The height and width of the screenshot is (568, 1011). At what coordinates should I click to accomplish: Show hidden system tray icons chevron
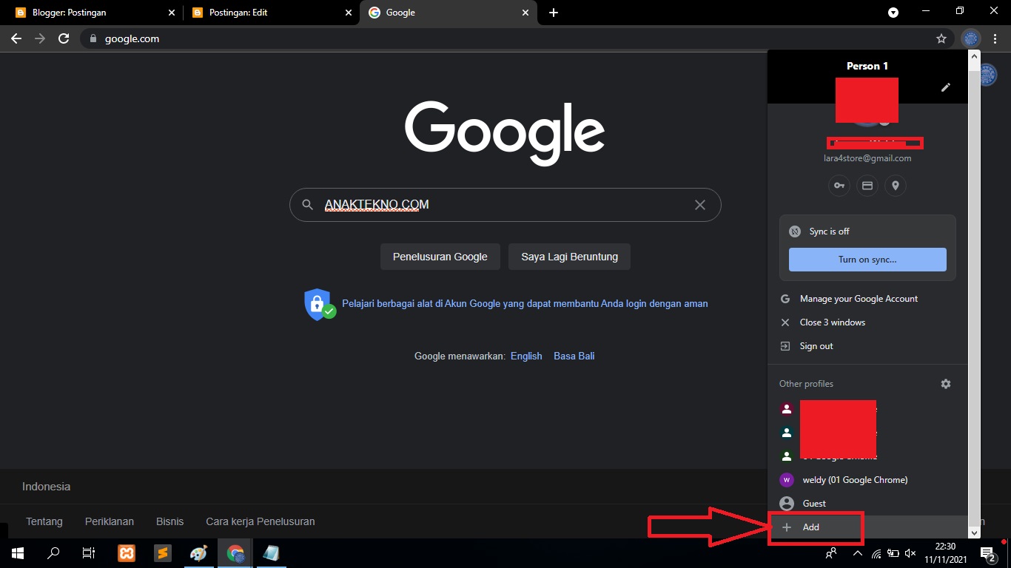pos(858,553)
